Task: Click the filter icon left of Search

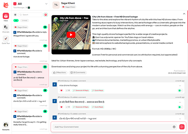Action: tap(15, 15)
